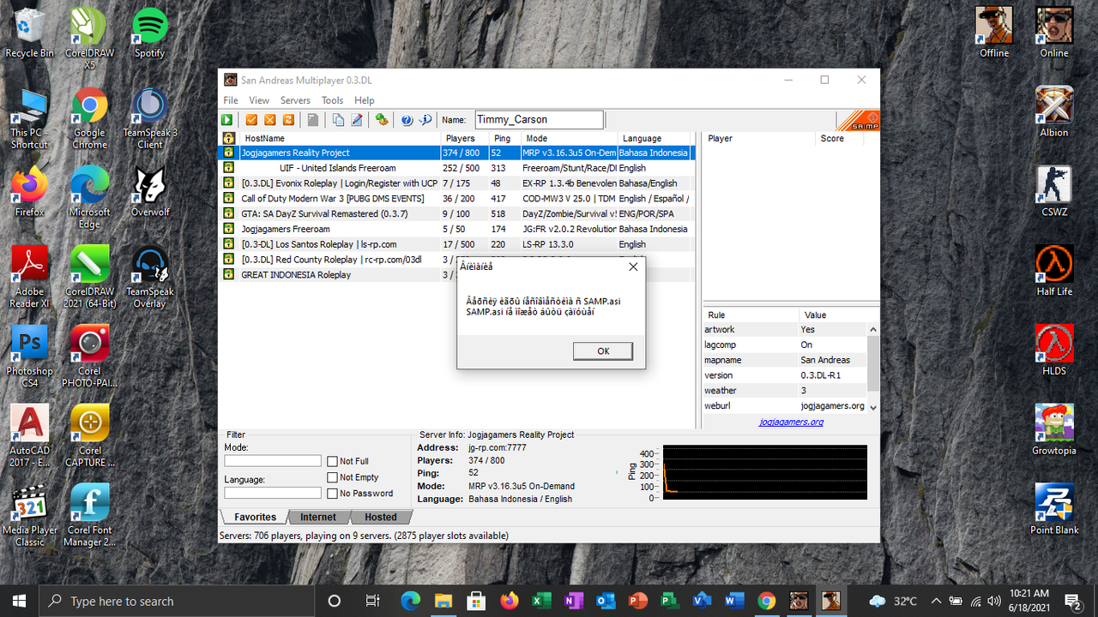Click the lock icon beside GREAT INDONESIA Roleplay

[229, 275]
